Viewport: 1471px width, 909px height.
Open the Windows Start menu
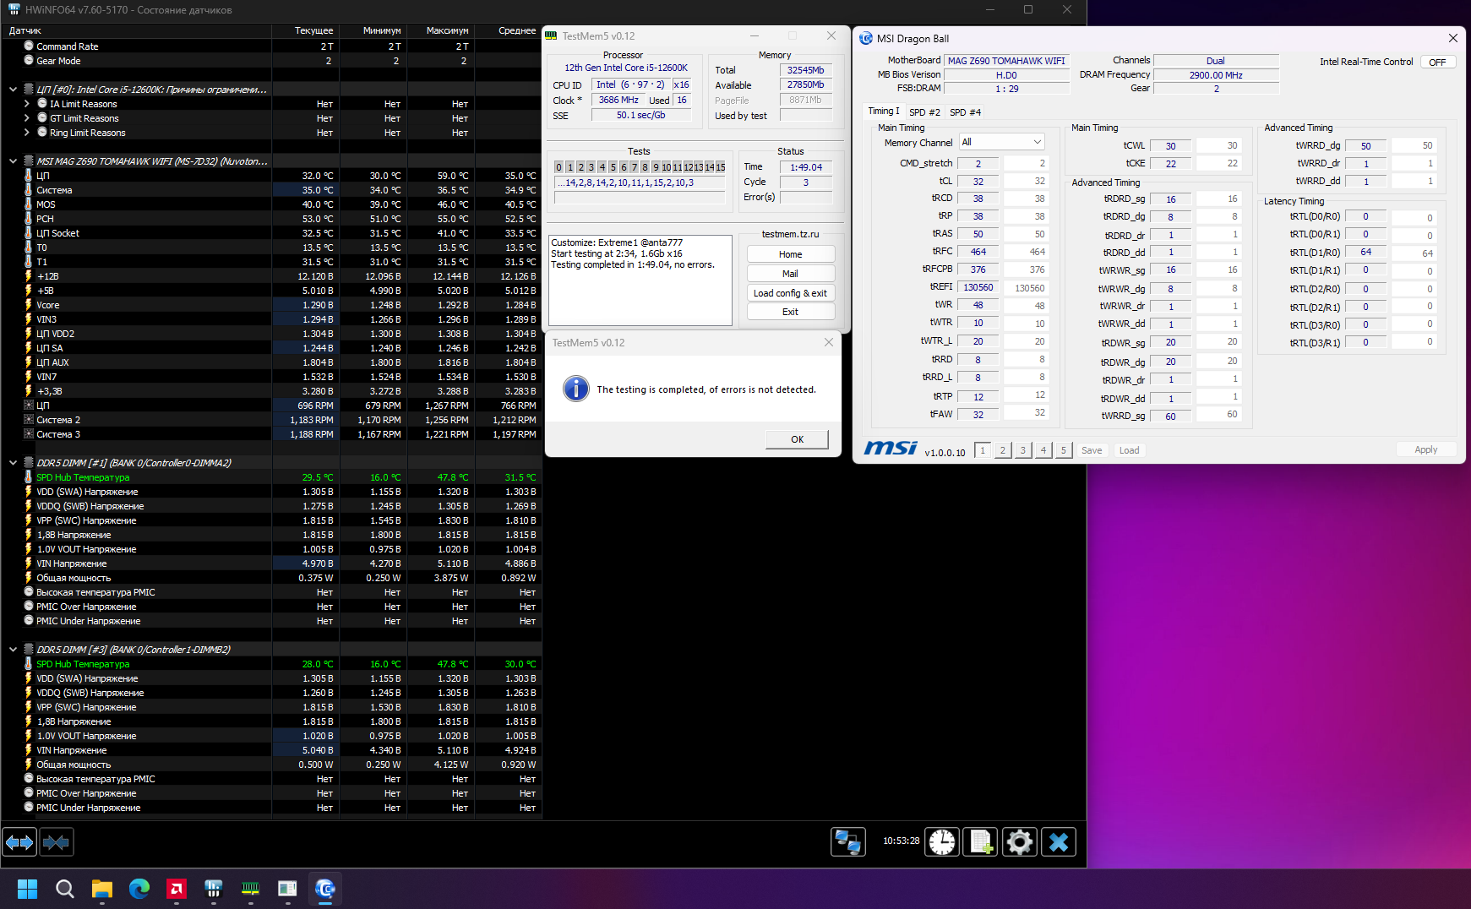coord(28,889)
